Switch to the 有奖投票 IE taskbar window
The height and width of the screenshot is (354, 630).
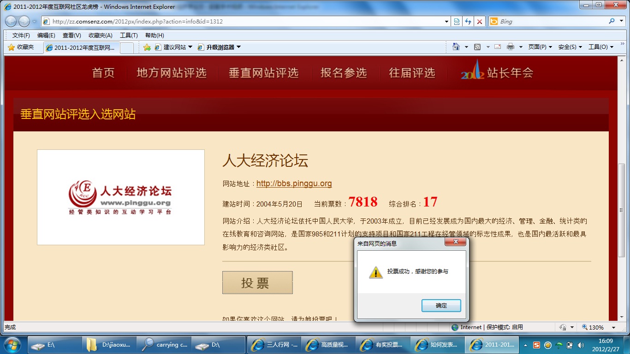(383, 345)
